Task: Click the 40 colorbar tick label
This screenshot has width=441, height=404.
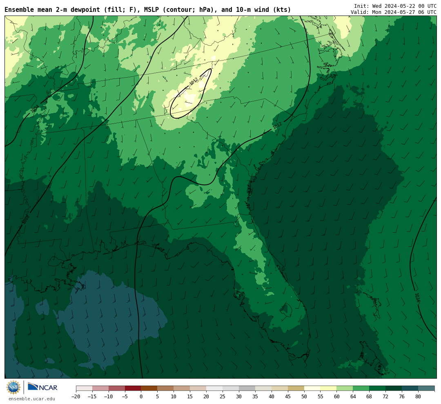Action: [x=272, y=397]
